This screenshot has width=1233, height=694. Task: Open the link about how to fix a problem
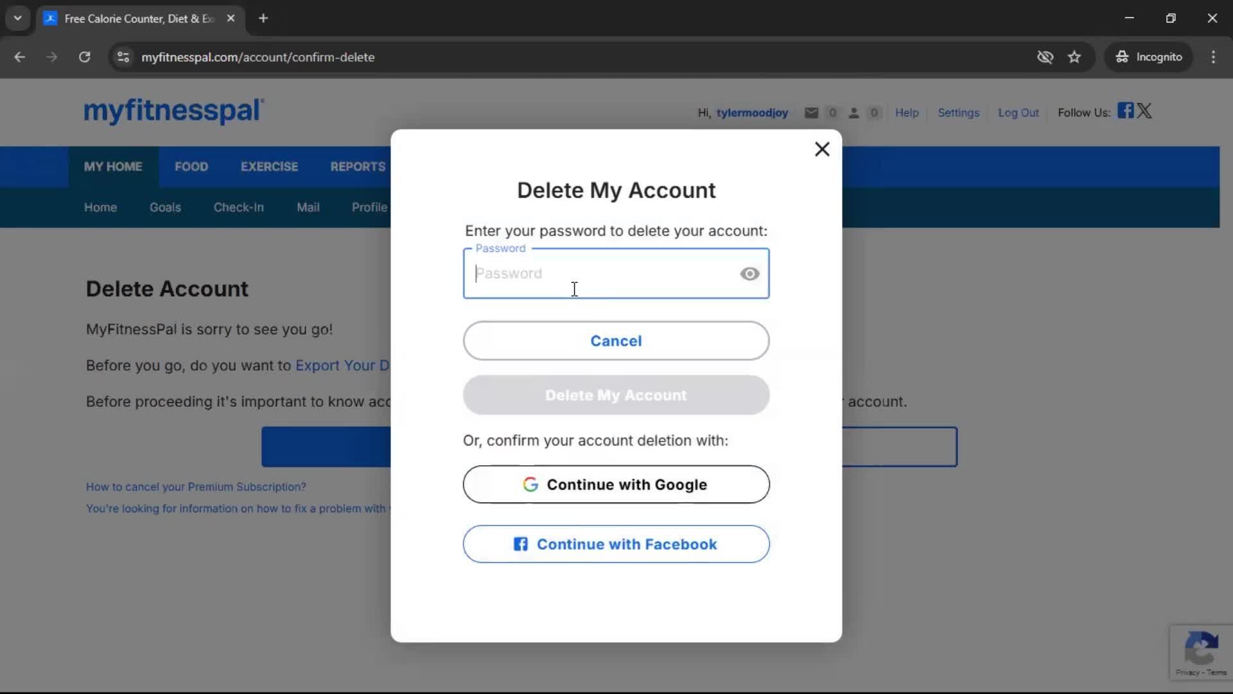tap(238, 508)
